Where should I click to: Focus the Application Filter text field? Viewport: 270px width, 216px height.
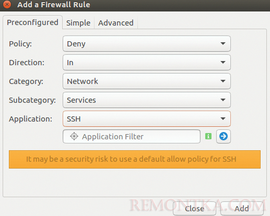click(132, 137)
